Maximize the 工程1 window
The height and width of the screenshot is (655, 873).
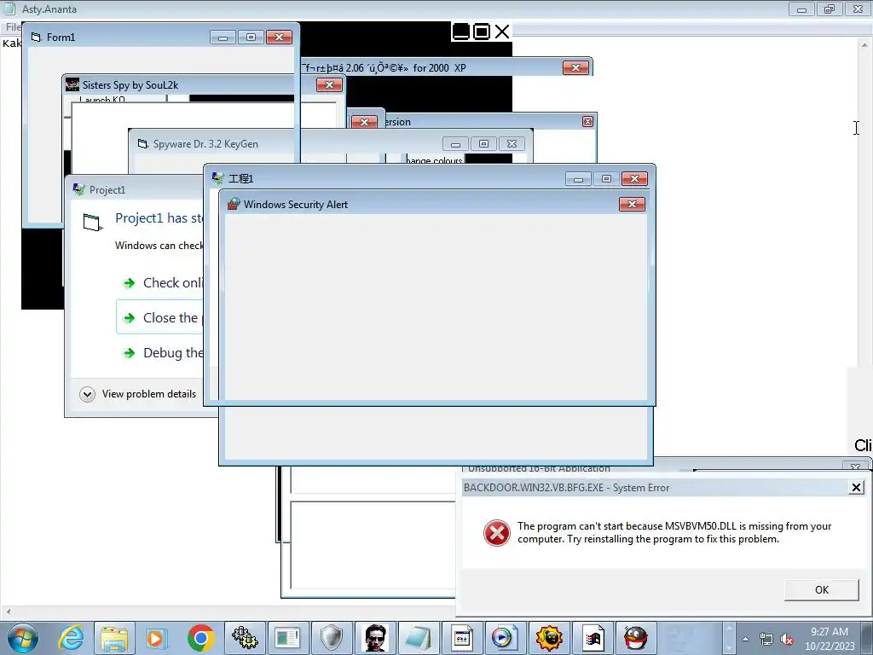click(x=606, y=179)
